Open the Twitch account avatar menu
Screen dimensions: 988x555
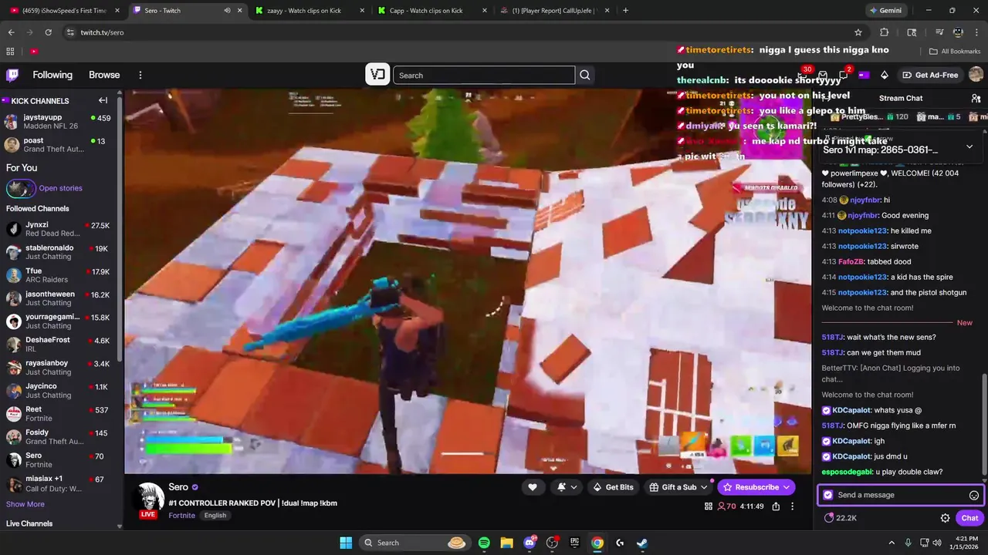tap(976, 75)
